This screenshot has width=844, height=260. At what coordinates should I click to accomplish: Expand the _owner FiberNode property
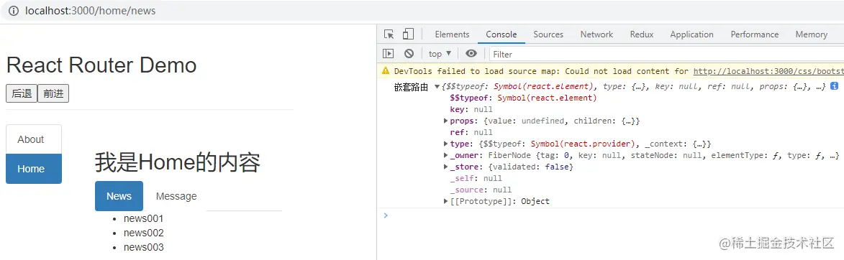pos(445,156)
